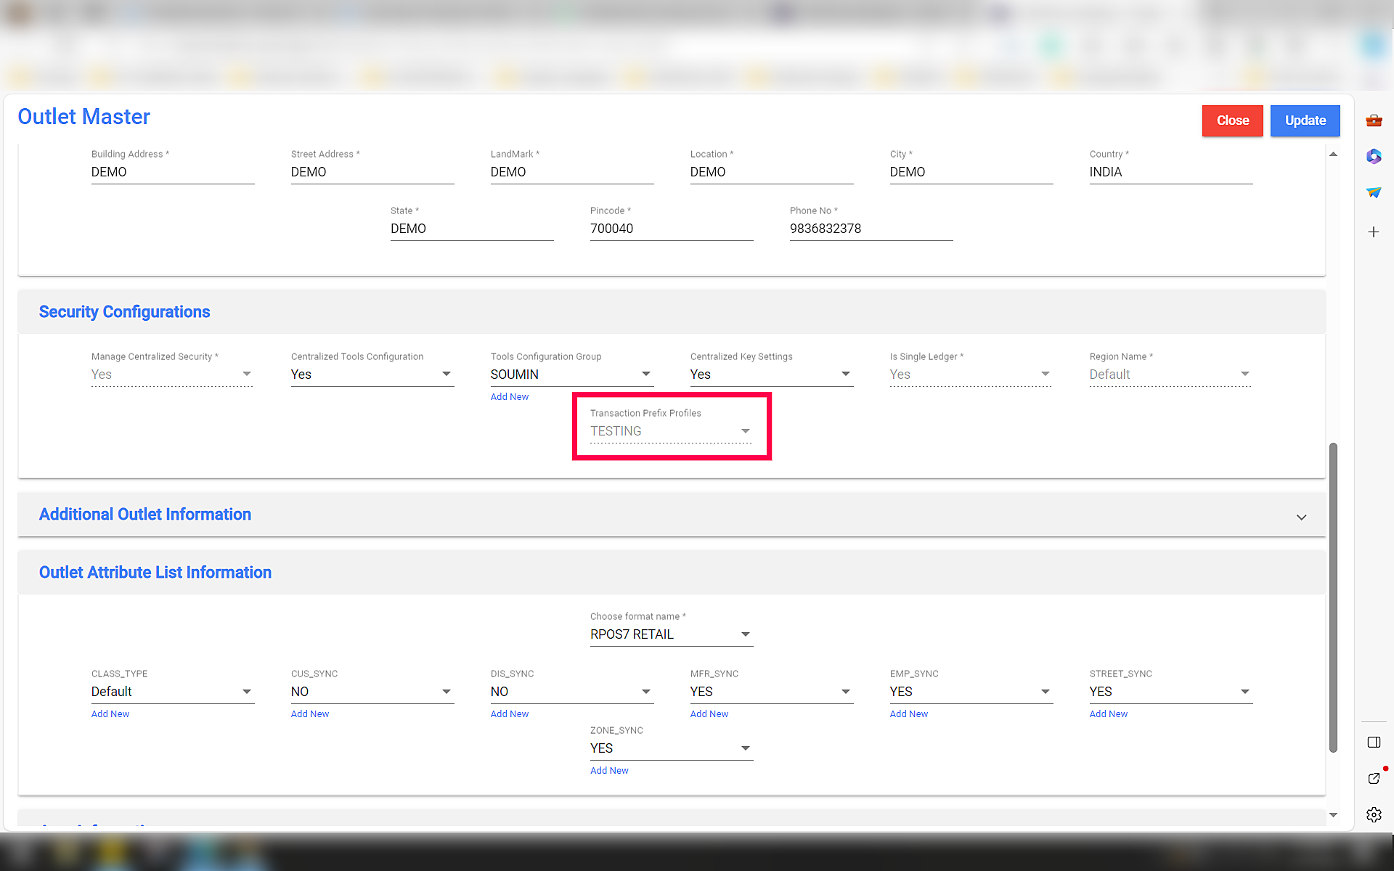Screen dimensions: 1394x871
Task: Click Add New under Tools Configuration Group
Action: [x=509, y=397]
